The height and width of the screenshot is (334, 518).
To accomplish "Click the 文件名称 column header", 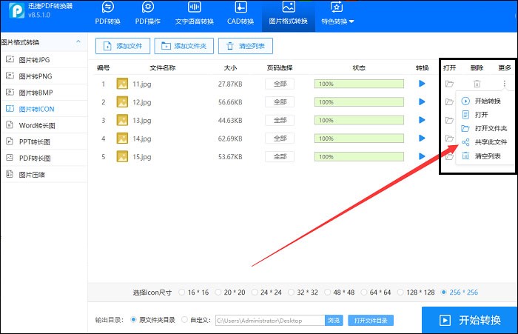I will click(163, 68).
